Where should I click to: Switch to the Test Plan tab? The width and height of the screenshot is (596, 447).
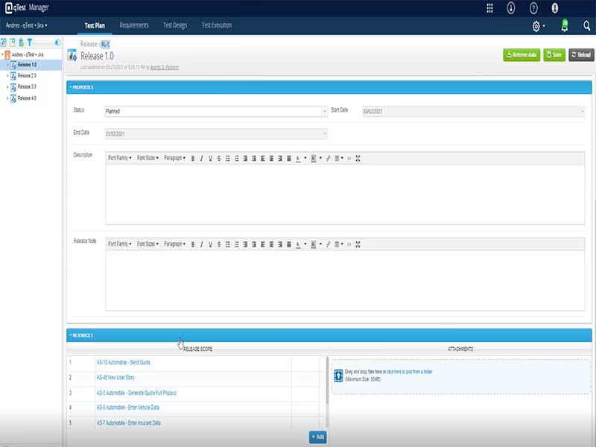point(95,25)
